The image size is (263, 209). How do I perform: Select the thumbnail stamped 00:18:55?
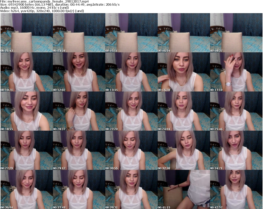(27, 111)
